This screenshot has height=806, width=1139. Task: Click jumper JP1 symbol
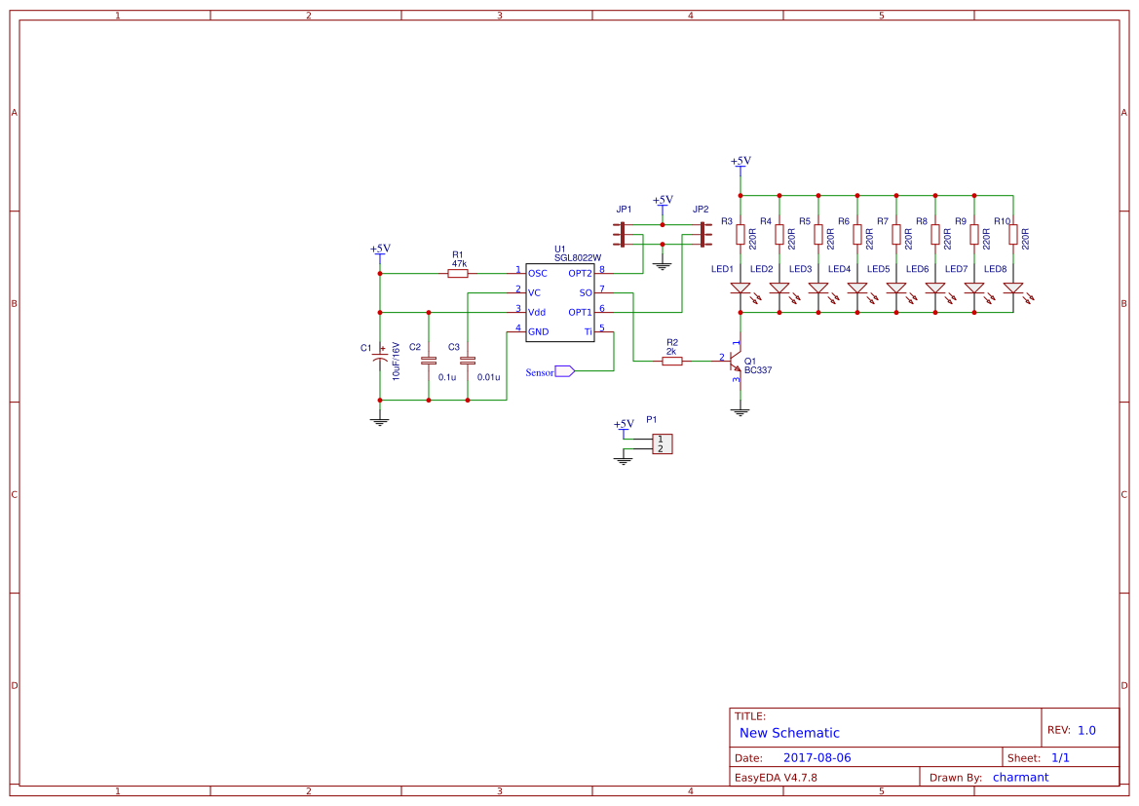pyautogui.click(x=622, y=234)
